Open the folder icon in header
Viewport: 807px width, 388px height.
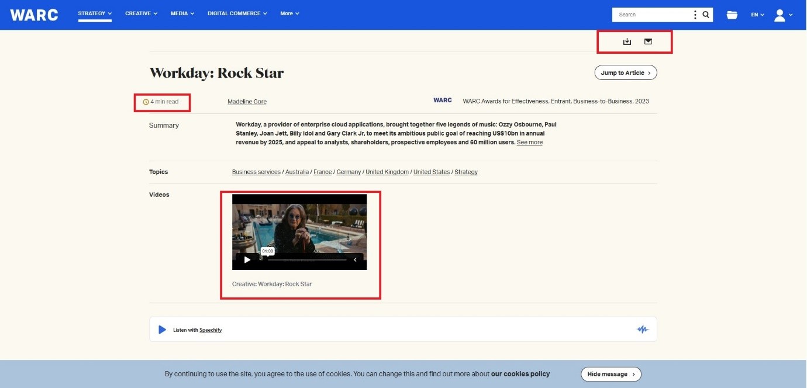(x=732, y=15)
